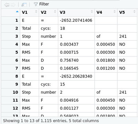
Task: Sort by the row index column arrow
Action: point(17,11)
